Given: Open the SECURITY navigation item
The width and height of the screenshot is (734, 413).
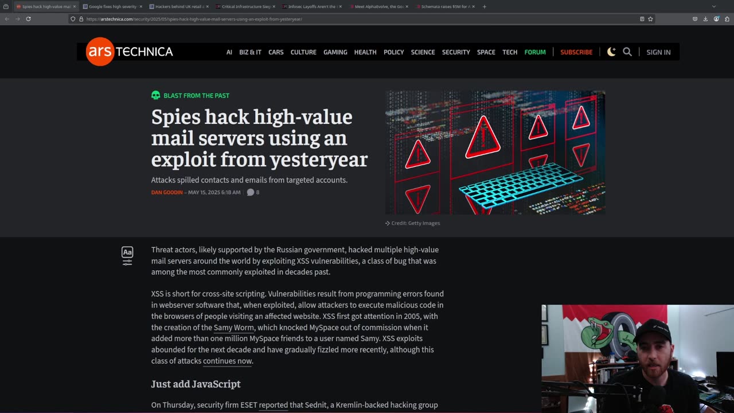Looking at the screenshot, I should (x=456, y=52).
